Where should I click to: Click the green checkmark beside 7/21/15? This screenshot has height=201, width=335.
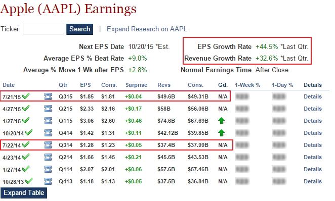(x=26, y=96)
